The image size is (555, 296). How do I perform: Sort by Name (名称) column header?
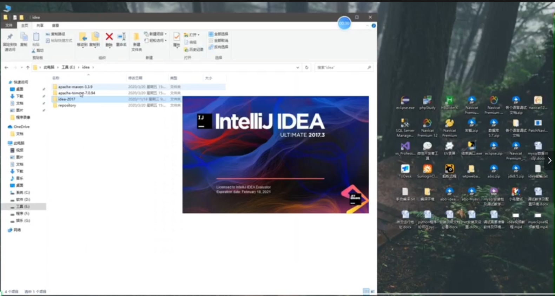[56, 78]
